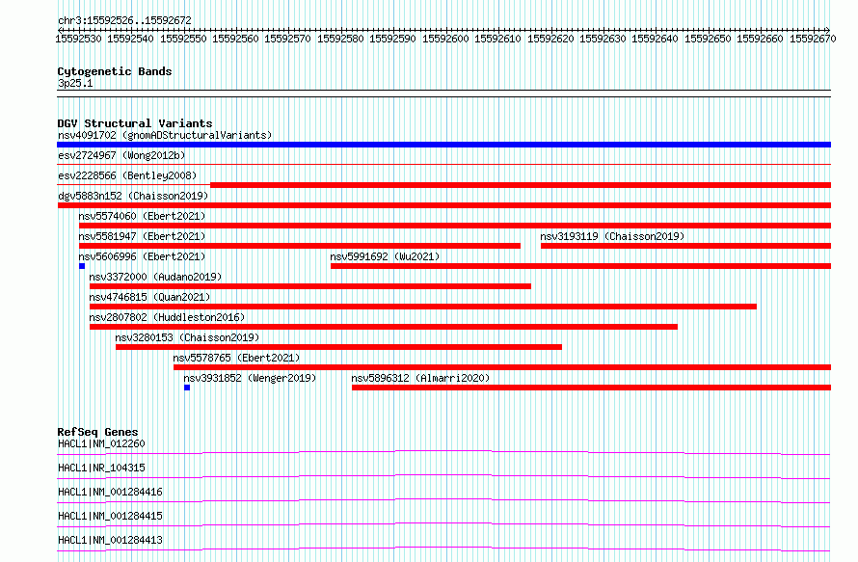Click ruler position 15592620
The height and width of the screenshot is (562, 858).
click(x=550, y=39)
